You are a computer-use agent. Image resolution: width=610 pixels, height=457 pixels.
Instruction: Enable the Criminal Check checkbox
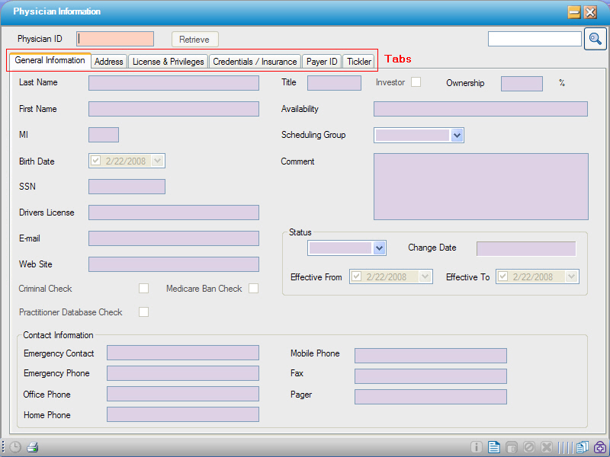pos(143,288)
